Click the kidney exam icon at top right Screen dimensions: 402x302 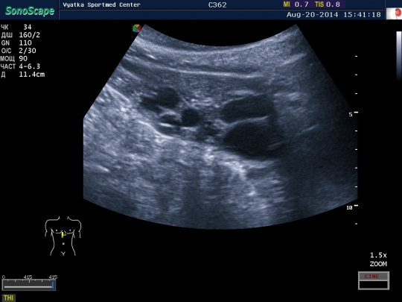395,13
